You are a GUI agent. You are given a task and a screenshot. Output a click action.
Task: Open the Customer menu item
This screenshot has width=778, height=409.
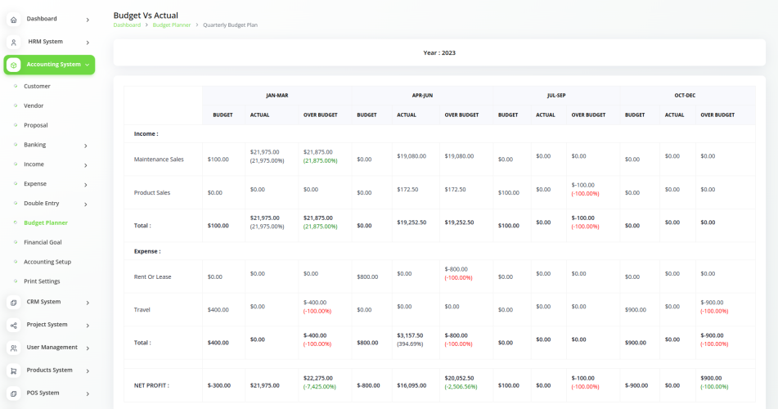click(37, 86)
